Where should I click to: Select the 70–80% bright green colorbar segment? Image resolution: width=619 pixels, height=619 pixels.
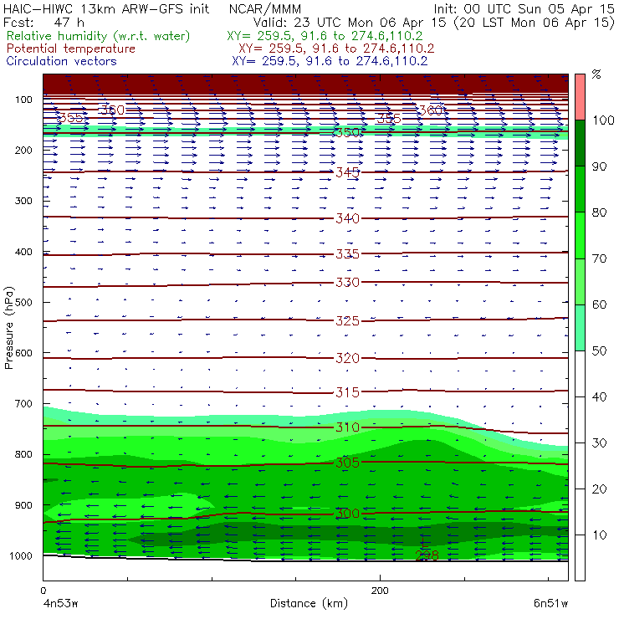pyautogui.click(x=580, y=235)
